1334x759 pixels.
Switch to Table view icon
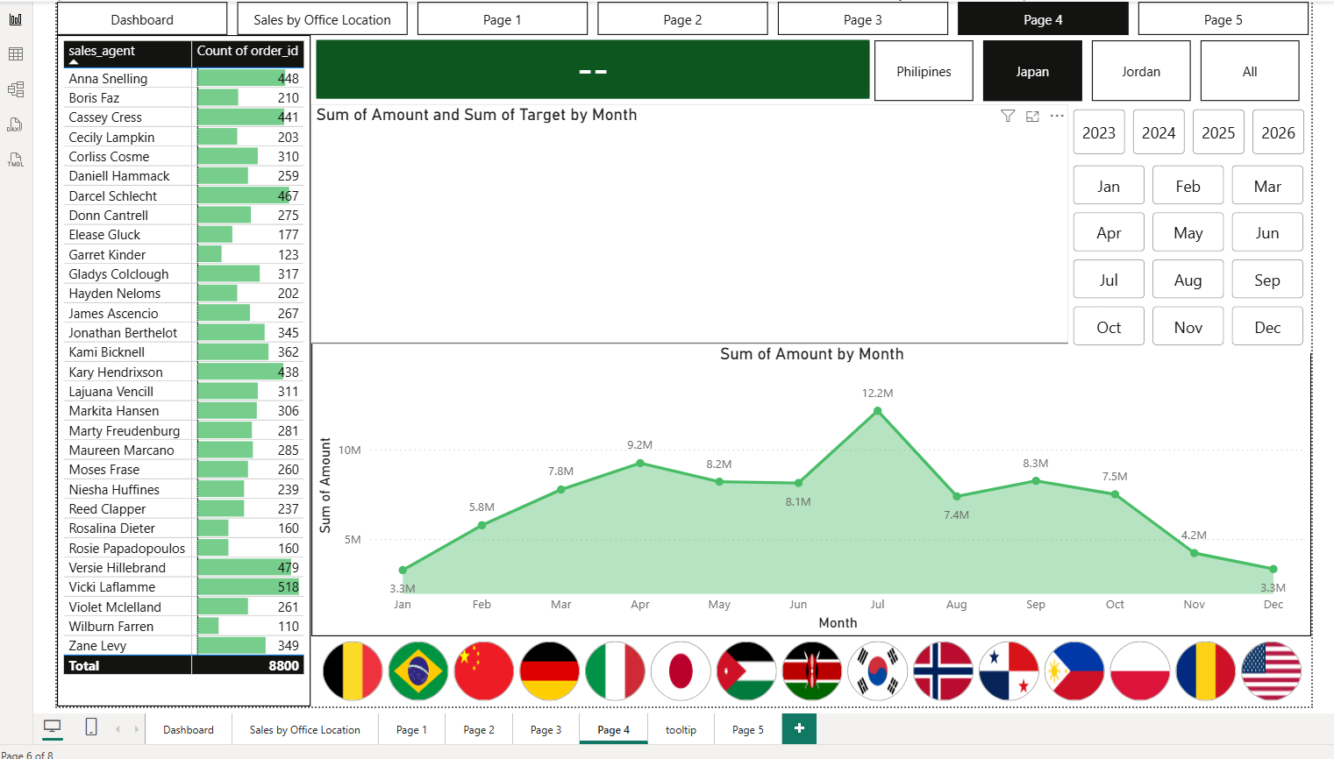coord(16,54)
